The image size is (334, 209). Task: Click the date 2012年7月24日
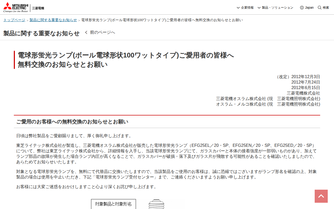pos(306,82)
